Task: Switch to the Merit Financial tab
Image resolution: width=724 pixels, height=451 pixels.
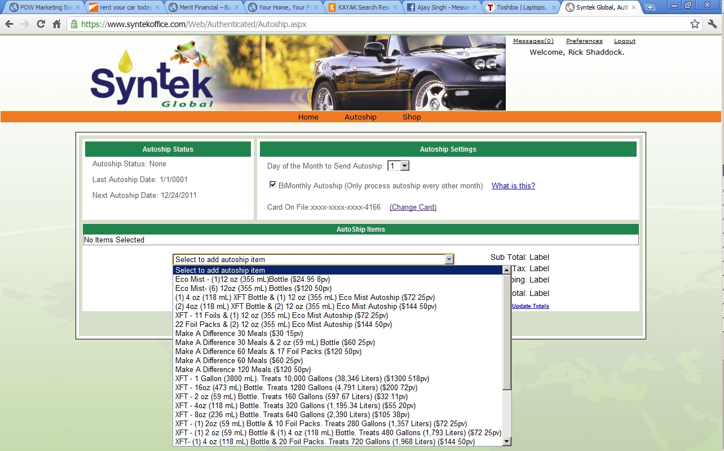Action: (202, 7)
